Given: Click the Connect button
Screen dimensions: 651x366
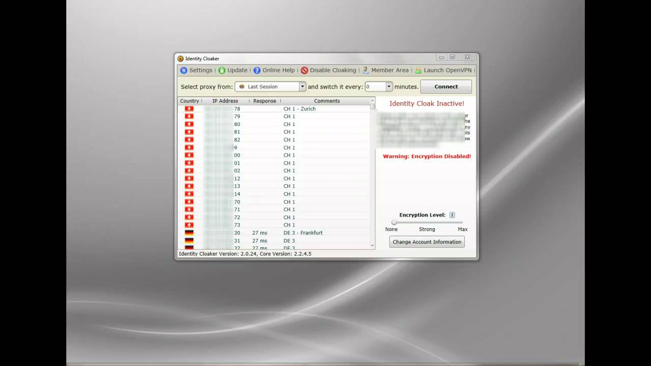Looking at the screenshot, I should point(446,86).
